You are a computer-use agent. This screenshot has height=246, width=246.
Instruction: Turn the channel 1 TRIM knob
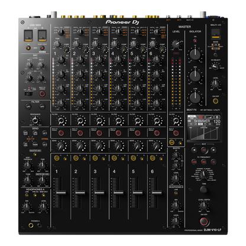[x=57, y=44]
